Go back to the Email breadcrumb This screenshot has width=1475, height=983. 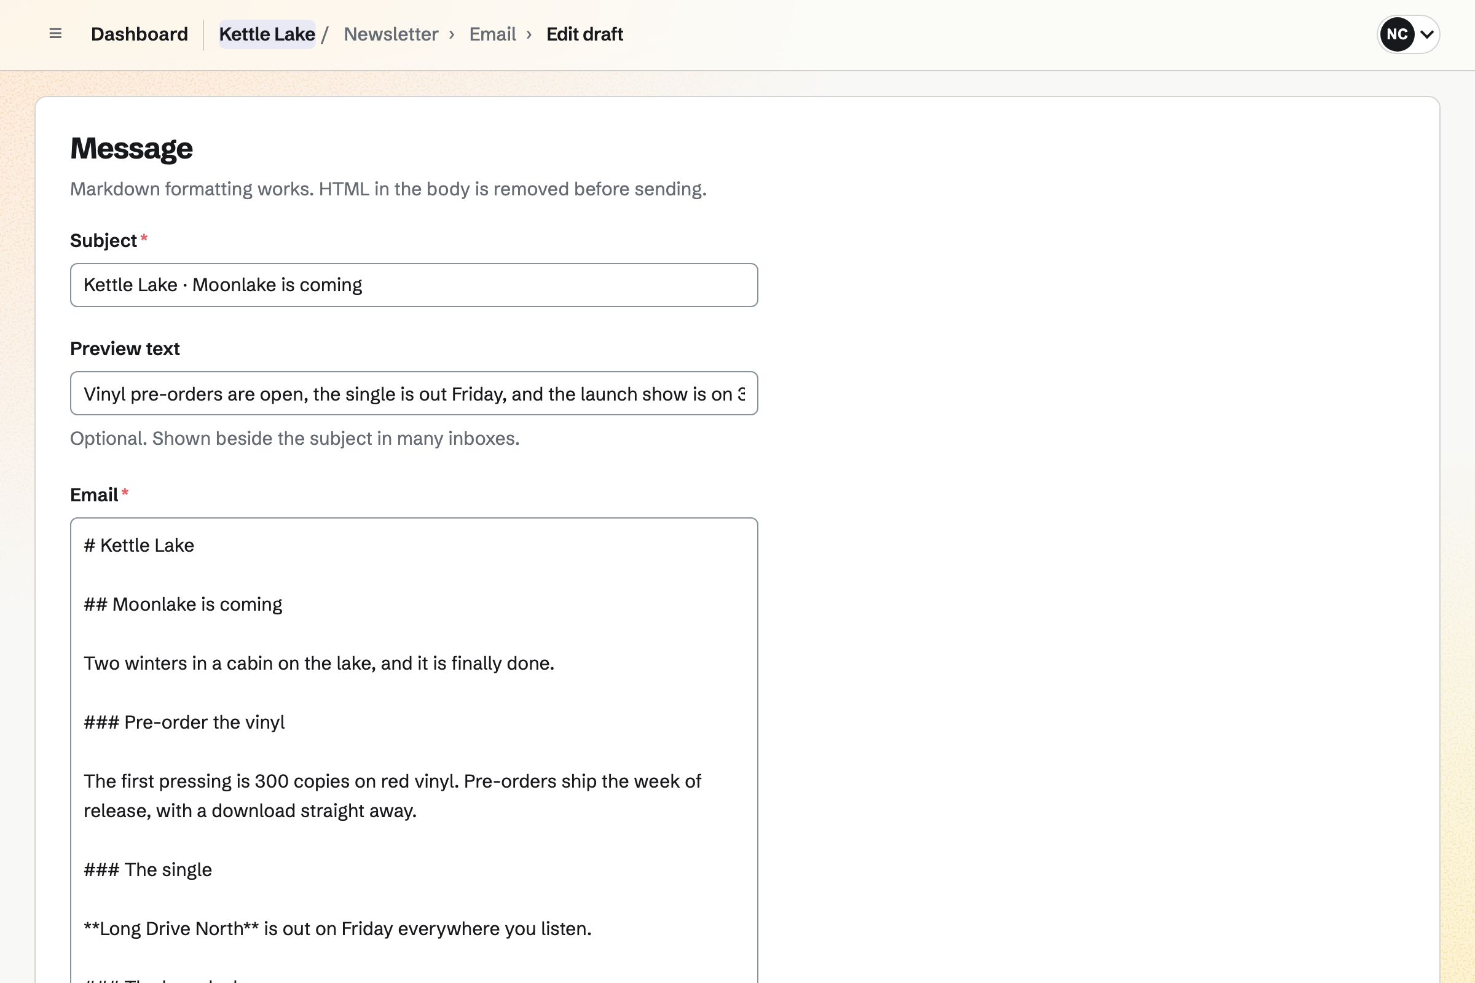tap(492, 34)
